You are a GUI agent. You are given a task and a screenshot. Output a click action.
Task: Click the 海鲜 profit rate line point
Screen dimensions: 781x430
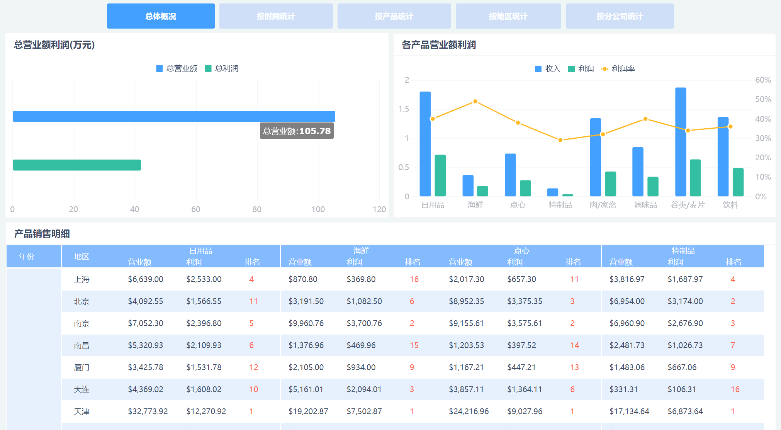tap(475, 102)
